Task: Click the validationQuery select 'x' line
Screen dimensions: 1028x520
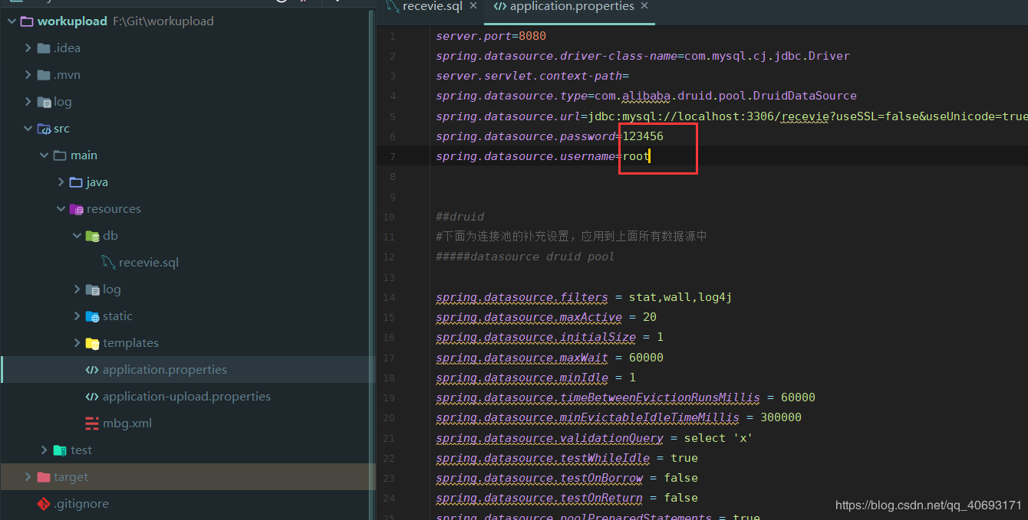Action: 594,438
